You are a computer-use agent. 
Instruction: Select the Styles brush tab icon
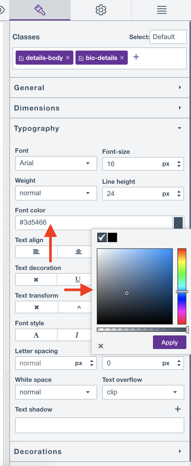point(40,10)
